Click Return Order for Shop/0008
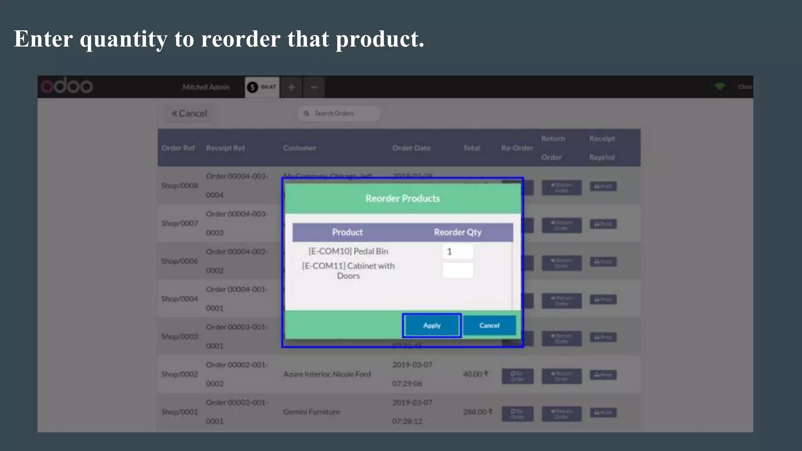This screenshot has width=802, height=451. 561,188
